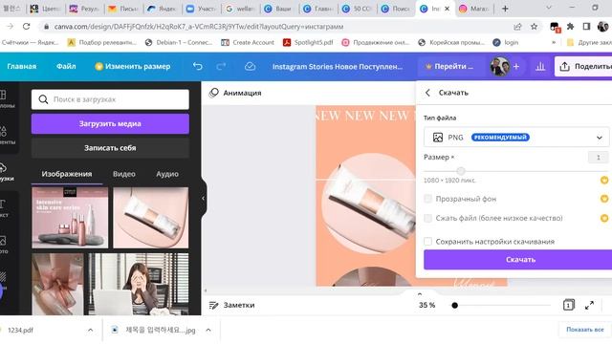
Task: Enable the Сжать файл checkbox
Action: click(x=427, y=218)
